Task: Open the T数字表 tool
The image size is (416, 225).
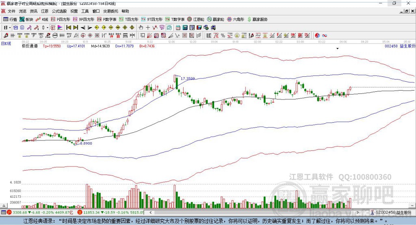Action: click(x=175, y=19)
